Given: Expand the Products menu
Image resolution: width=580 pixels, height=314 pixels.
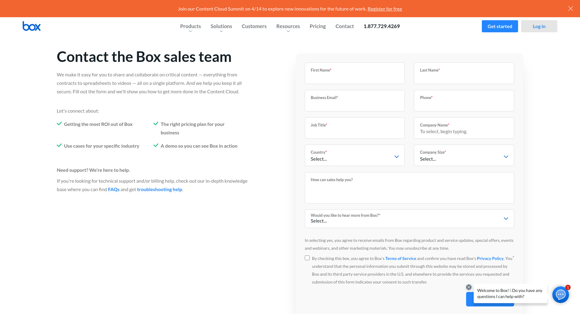Looking at the screenshot, I should 190,27.
